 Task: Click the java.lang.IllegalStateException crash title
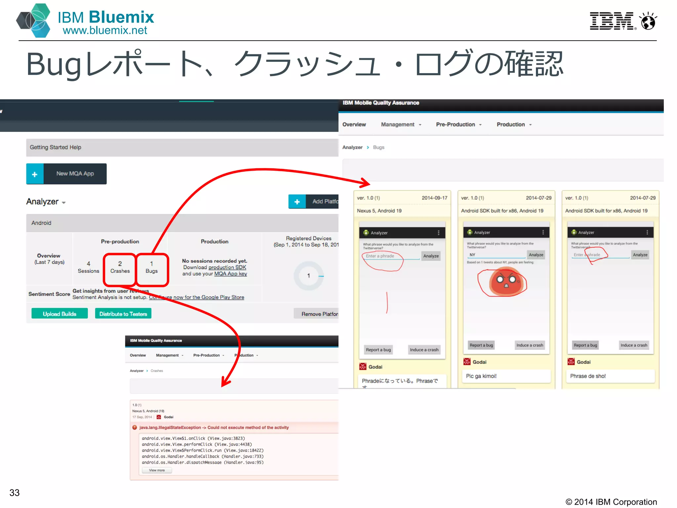point(214,427)
